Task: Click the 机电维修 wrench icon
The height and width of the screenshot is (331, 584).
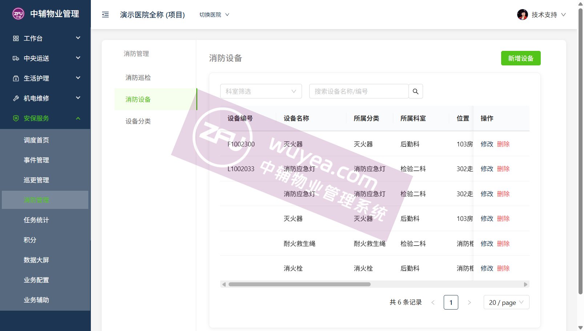Action: pyautogui.click(x=16, y=98)
